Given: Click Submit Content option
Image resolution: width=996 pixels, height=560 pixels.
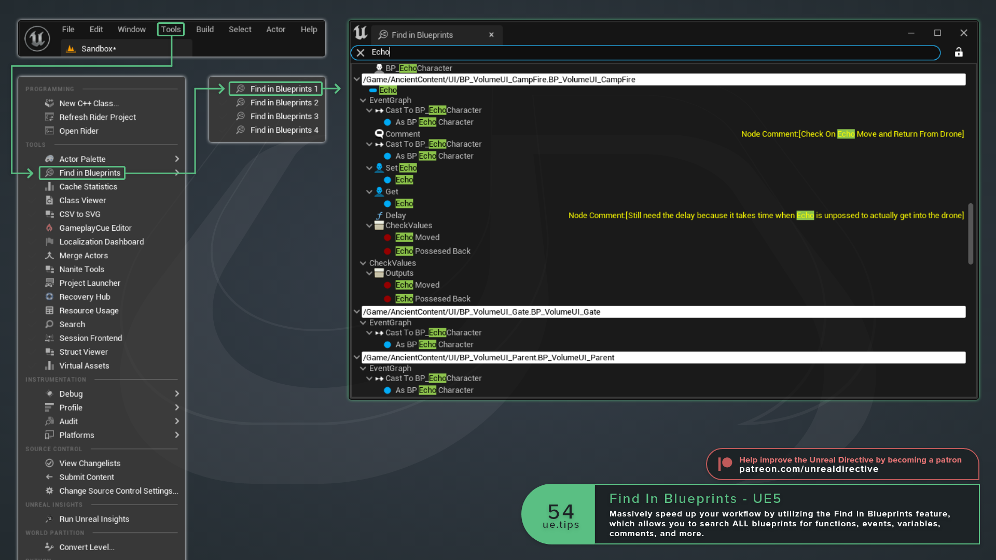Looking at the screenshot, I should (86, 477).
